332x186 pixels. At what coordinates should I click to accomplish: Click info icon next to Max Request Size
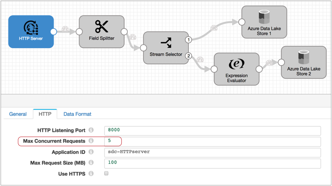click(91, 163)
